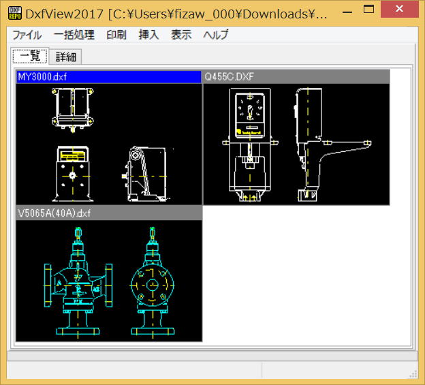425x385 pixels.
Task: Open the ファイル menu
Action: tap(27, 35)
